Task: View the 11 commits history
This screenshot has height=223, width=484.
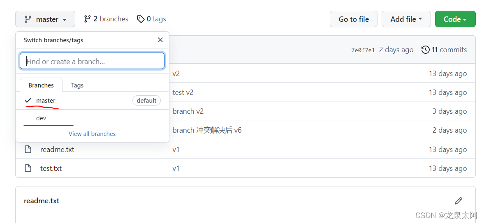Action: [x=444, y=50]
